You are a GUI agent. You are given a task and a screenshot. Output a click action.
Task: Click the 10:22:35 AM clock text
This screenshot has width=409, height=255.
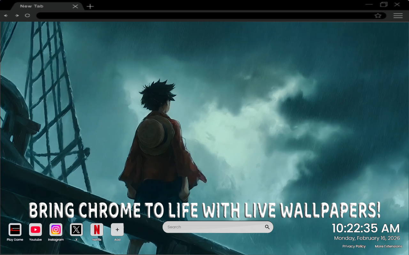366,229
